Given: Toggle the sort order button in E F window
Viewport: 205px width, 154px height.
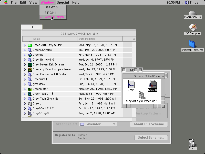Looking at the screenshot, I should pos(134,39).
